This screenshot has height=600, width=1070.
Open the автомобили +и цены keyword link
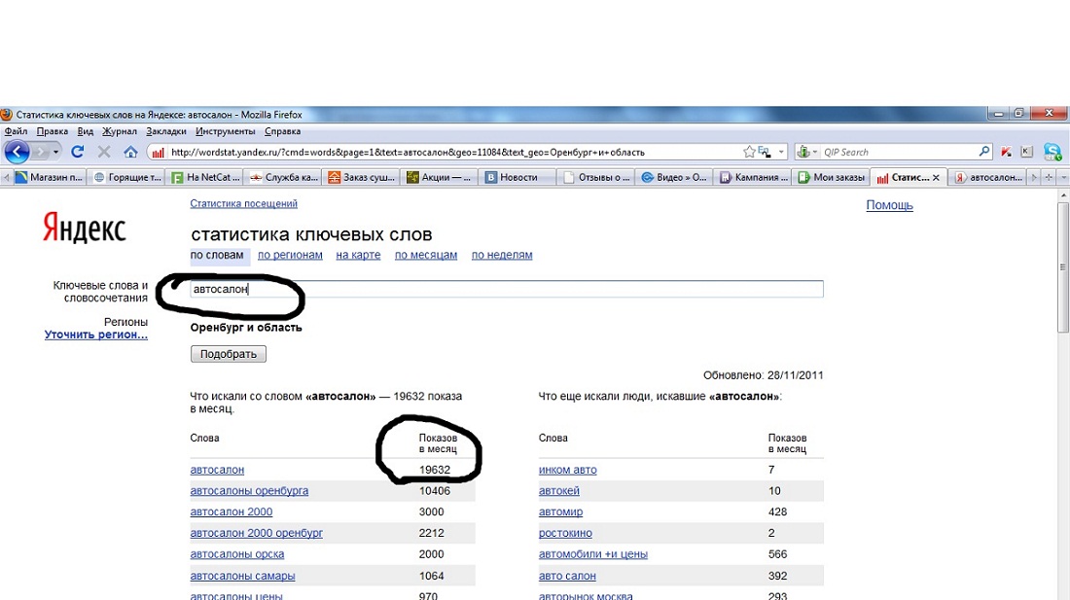click(593, 554)
